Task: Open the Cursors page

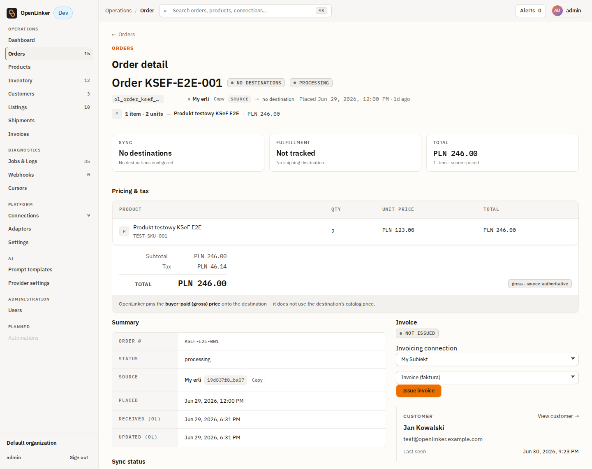Action: [x=49, y=188]
